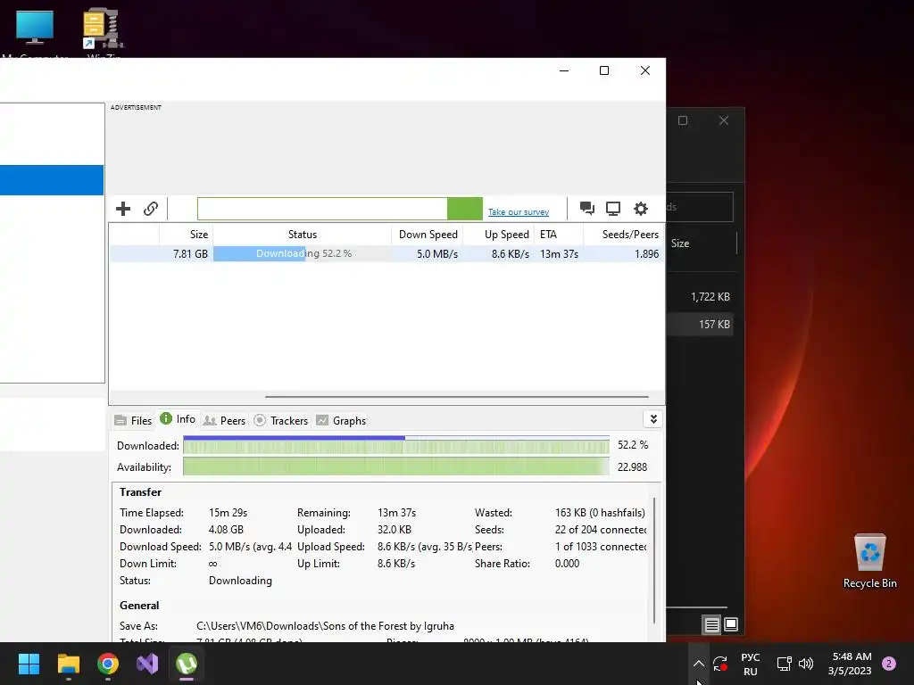Viewport: 914px width, 685px height.
Task: Click the Add Torrent from URL link icon
Action: [151, 209]
